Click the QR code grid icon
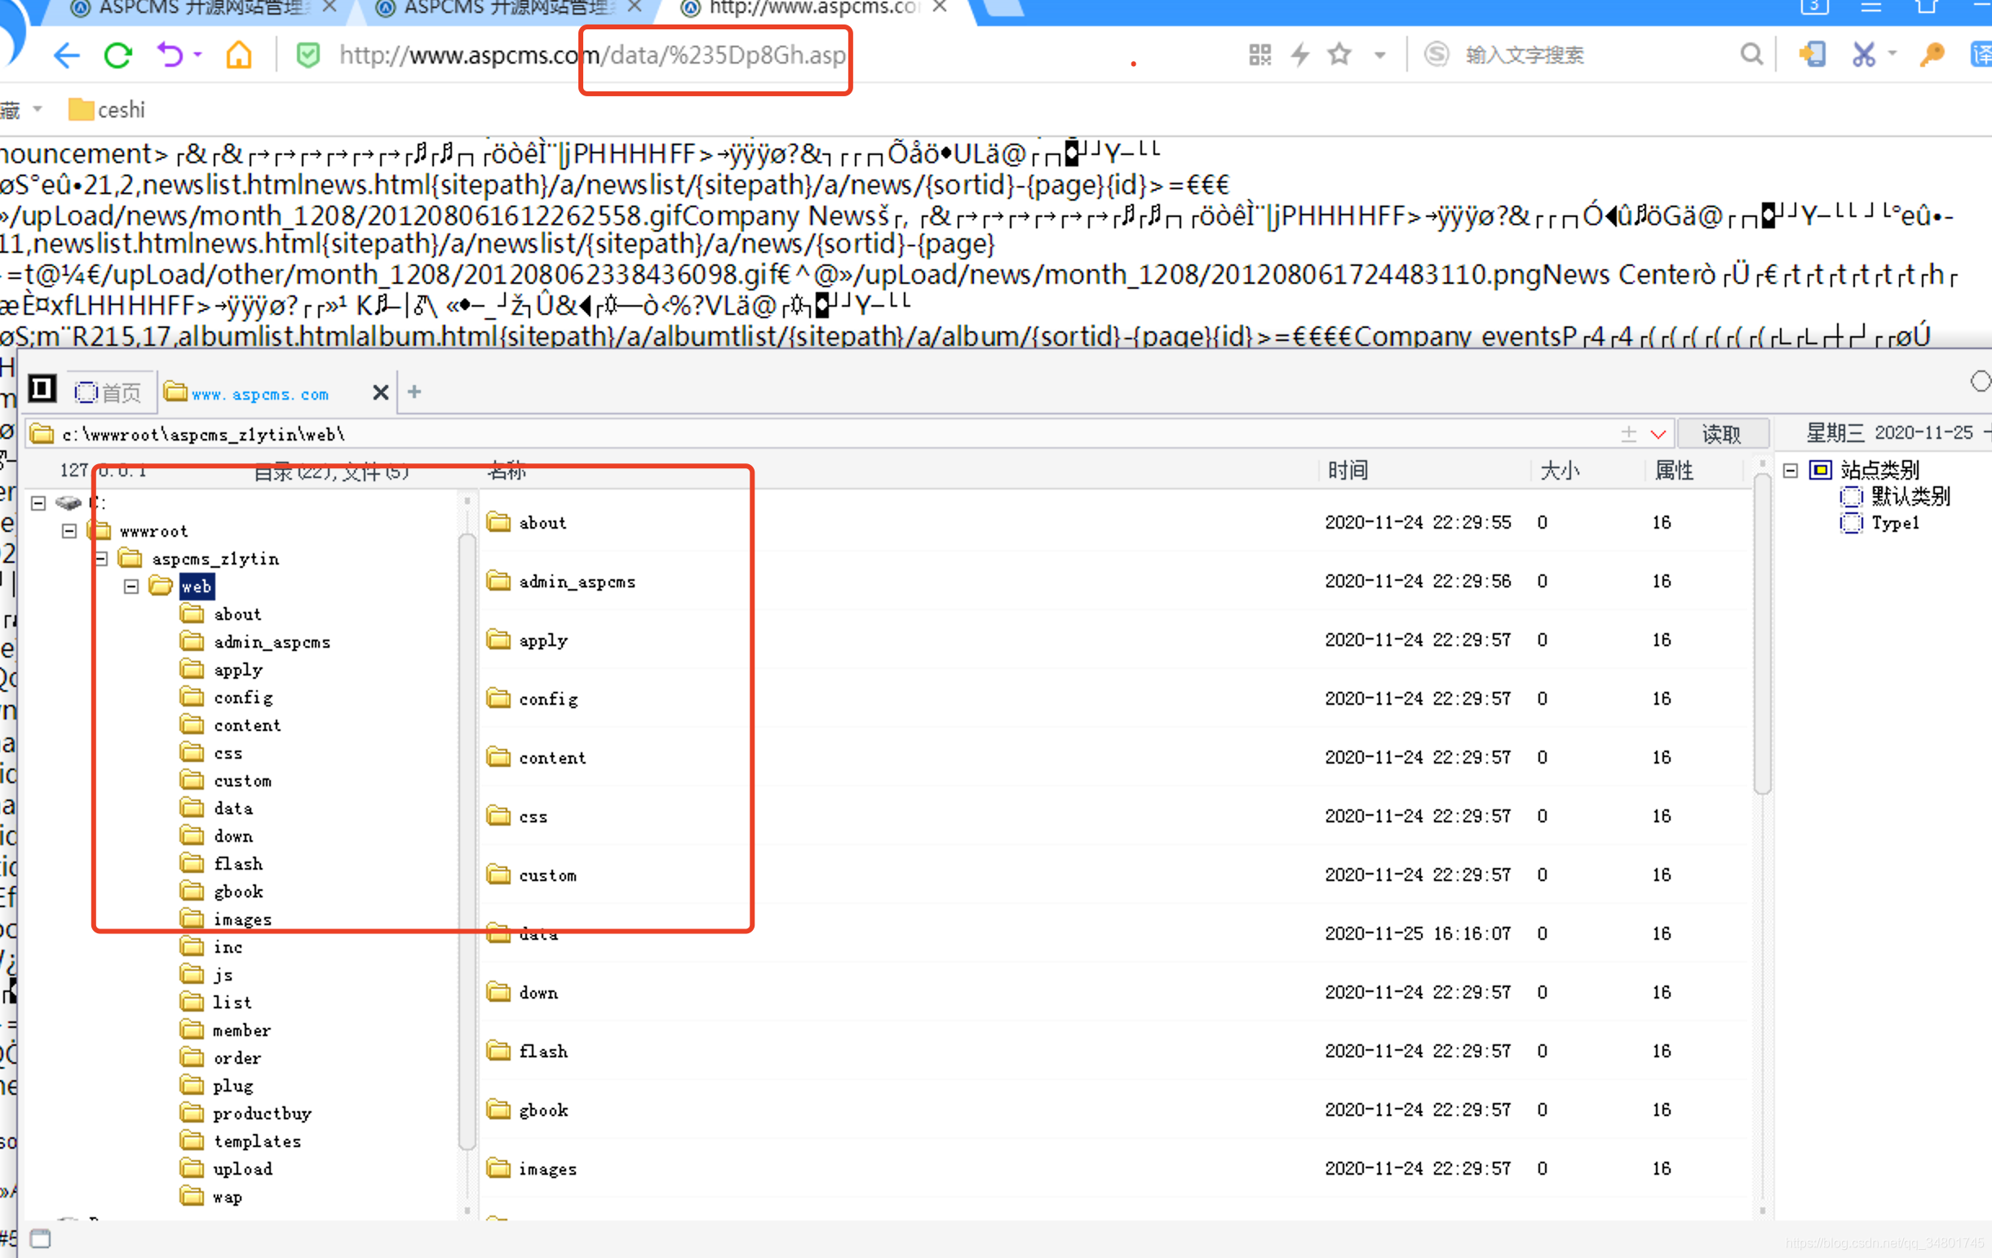 pyautogui.click(x=1259, y=55)
